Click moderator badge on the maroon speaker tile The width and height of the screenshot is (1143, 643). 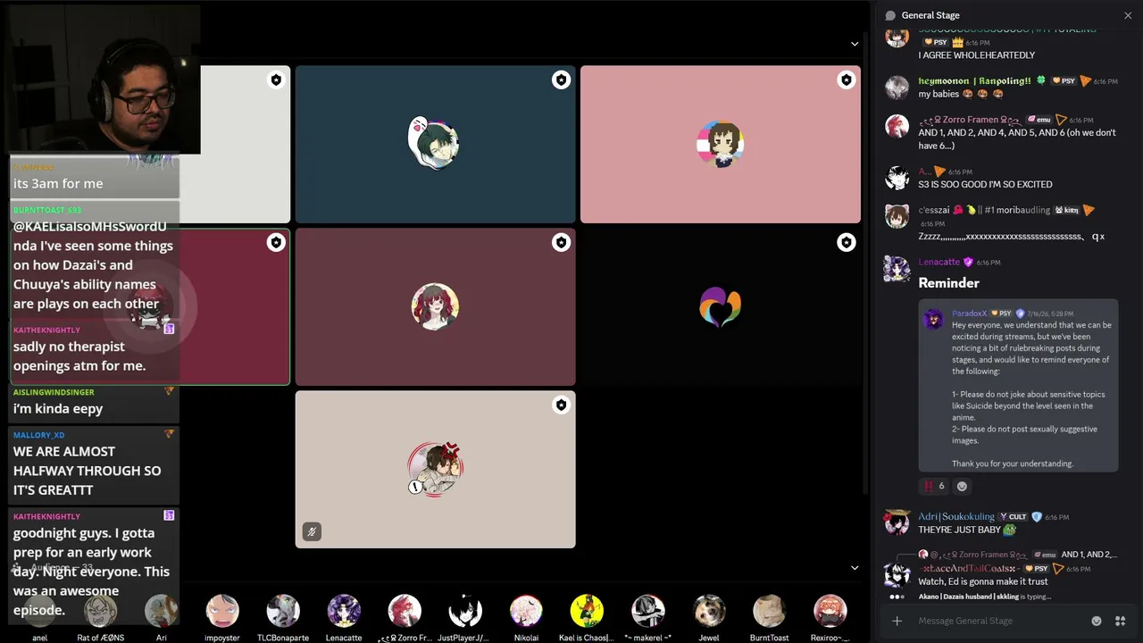point(561,242)
